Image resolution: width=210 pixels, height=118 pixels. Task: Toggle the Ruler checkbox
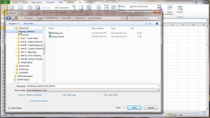[x=44, y=8]
